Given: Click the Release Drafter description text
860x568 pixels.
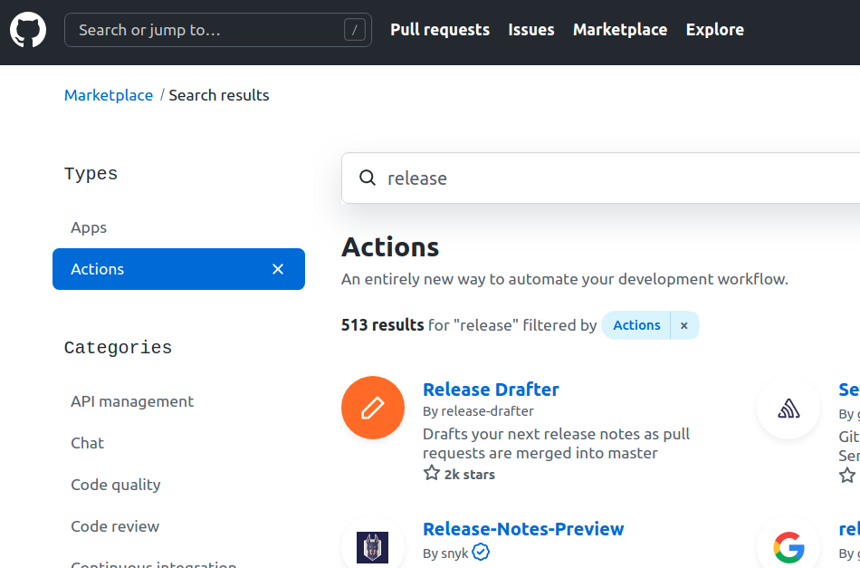Looking at the screenshot, I should point(556,443).
